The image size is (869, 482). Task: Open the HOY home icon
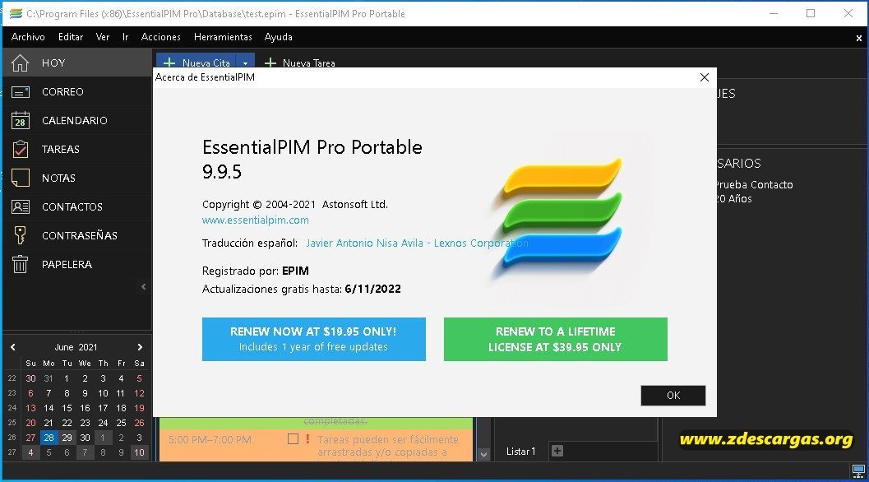point(20,63)
